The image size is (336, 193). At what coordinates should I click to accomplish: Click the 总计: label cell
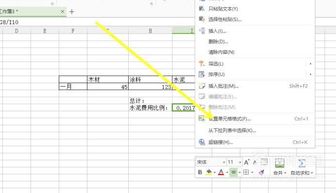coord(150,101)
